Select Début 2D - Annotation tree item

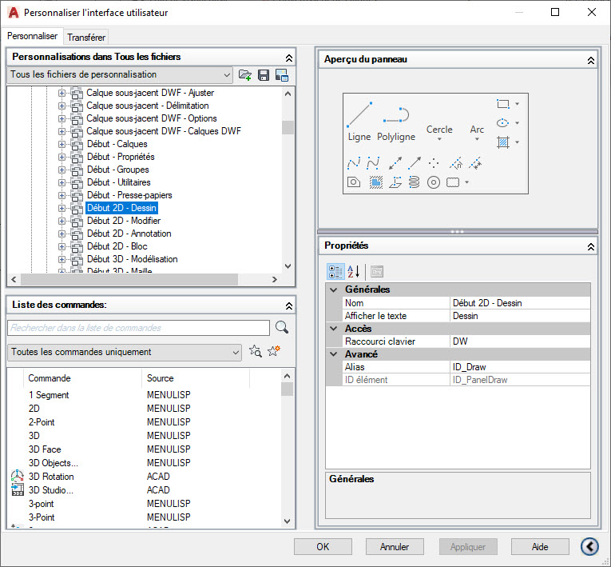click(x=129, y=234)
